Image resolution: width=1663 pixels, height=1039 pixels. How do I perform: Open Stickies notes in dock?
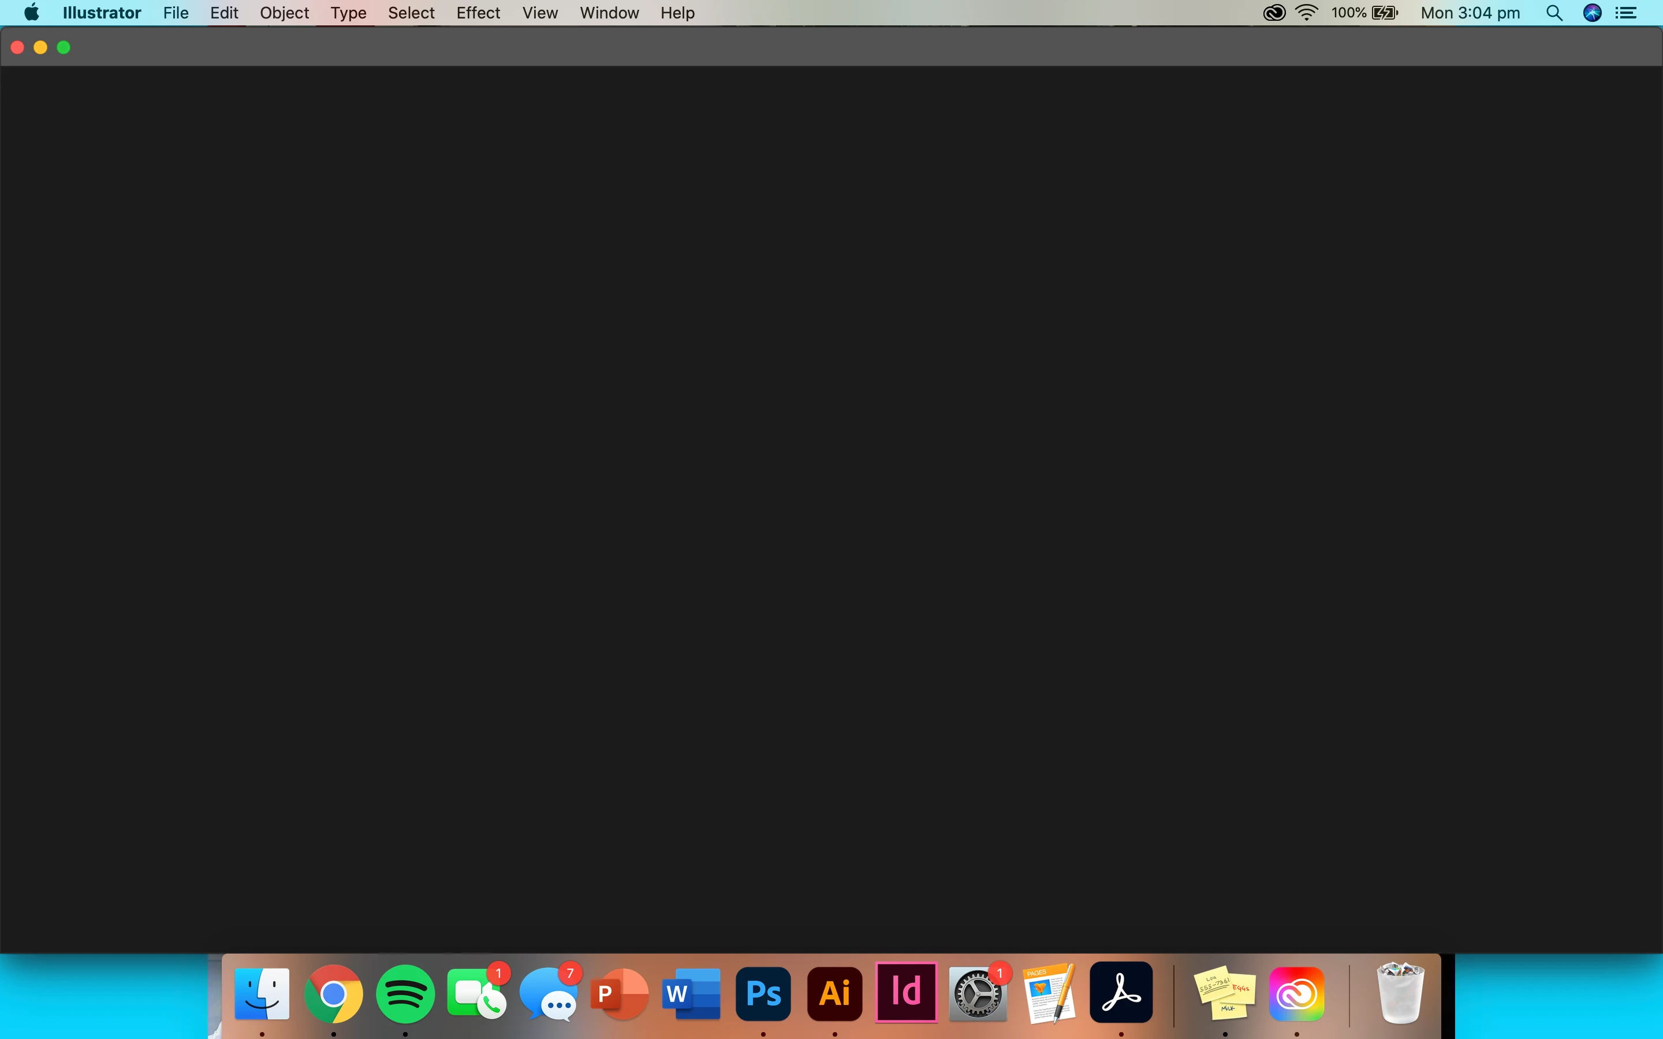click(x=1225, y=993)
